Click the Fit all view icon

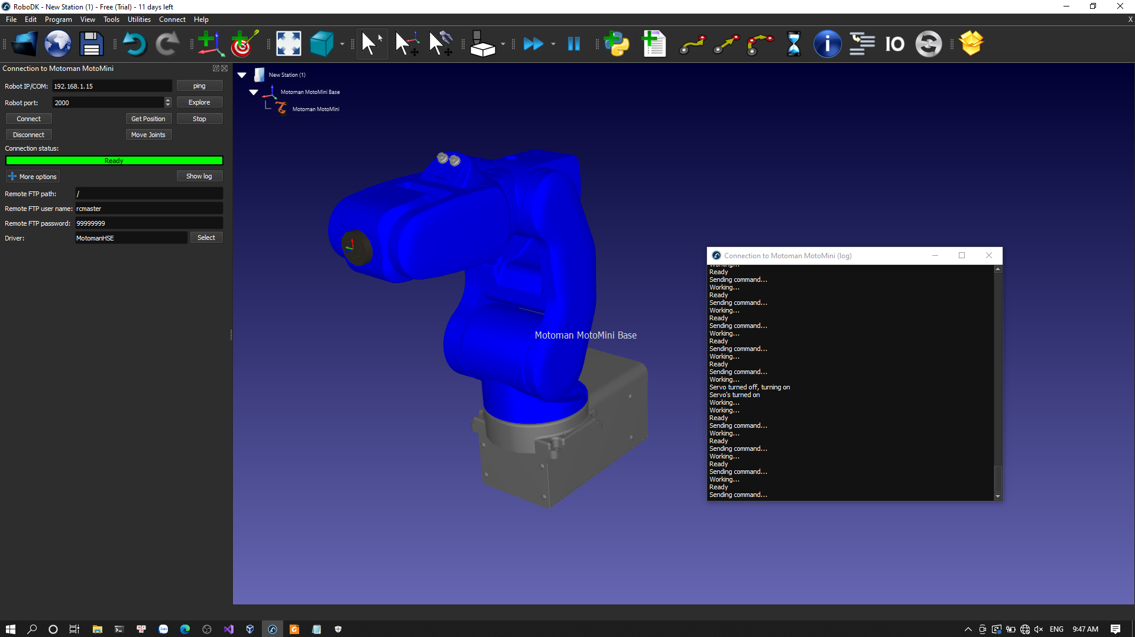pyautogui.click(x=288, y=44)
